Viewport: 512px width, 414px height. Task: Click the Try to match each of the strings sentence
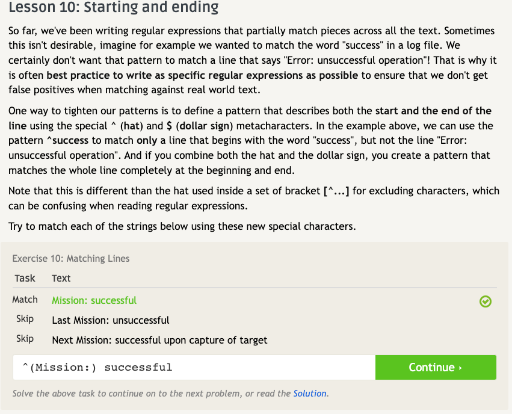(182, 227)
